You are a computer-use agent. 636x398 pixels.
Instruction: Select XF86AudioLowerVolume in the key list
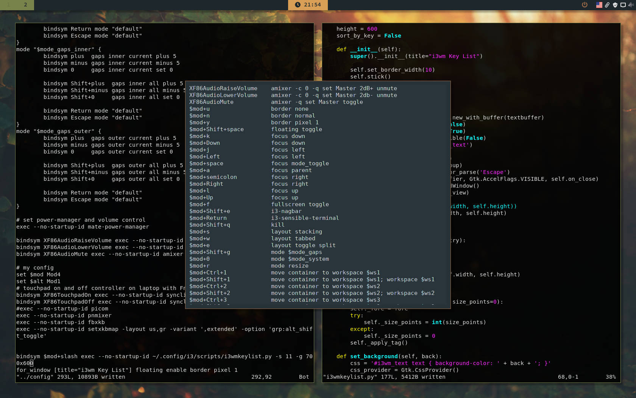[x=223, y=95]
